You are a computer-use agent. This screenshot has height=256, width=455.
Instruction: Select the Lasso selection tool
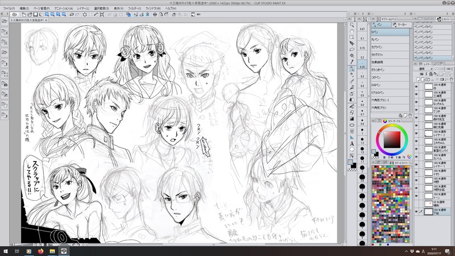351,49
